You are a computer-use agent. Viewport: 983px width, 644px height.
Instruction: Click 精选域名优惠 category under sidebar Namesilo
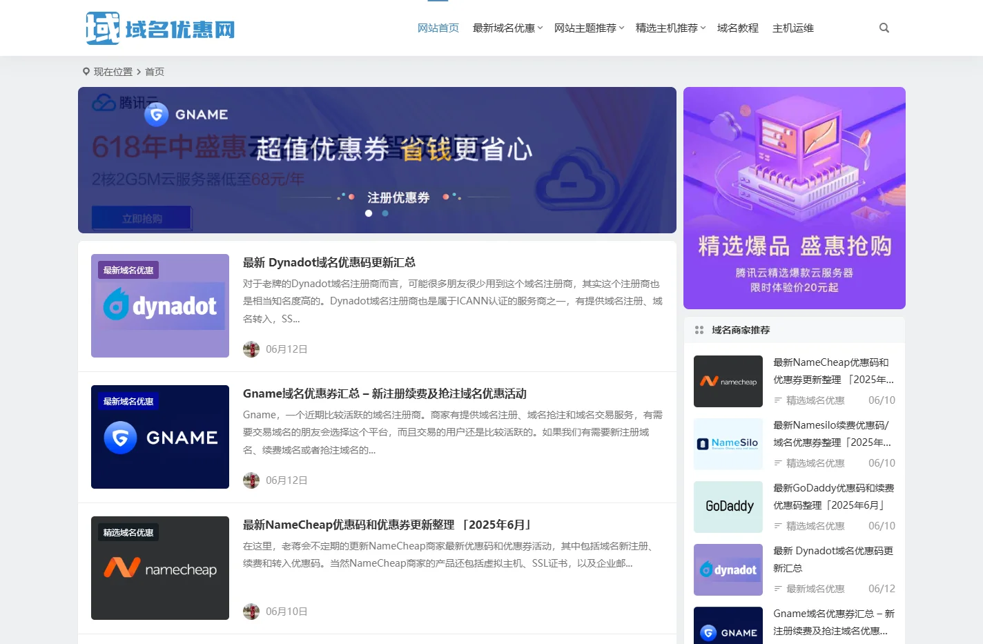(815, 463)
